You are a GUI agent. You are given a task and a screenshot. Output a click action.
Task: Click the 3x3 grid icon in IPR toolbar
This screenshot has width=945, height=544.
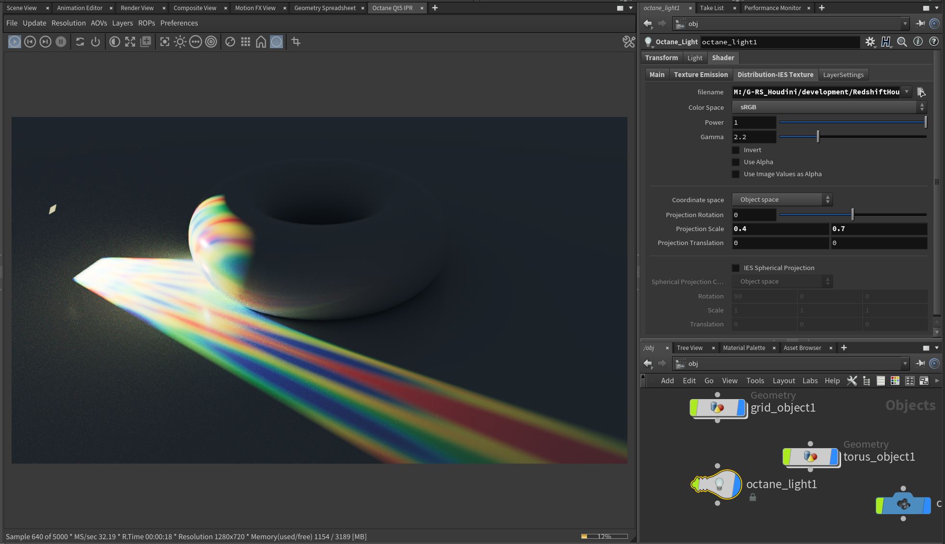245,42
